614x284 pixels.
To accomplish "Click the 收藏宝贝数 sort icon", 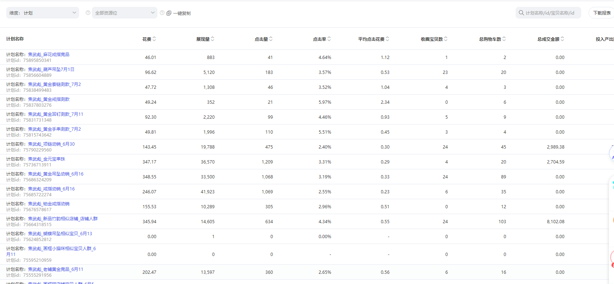I will click(446, 39).
